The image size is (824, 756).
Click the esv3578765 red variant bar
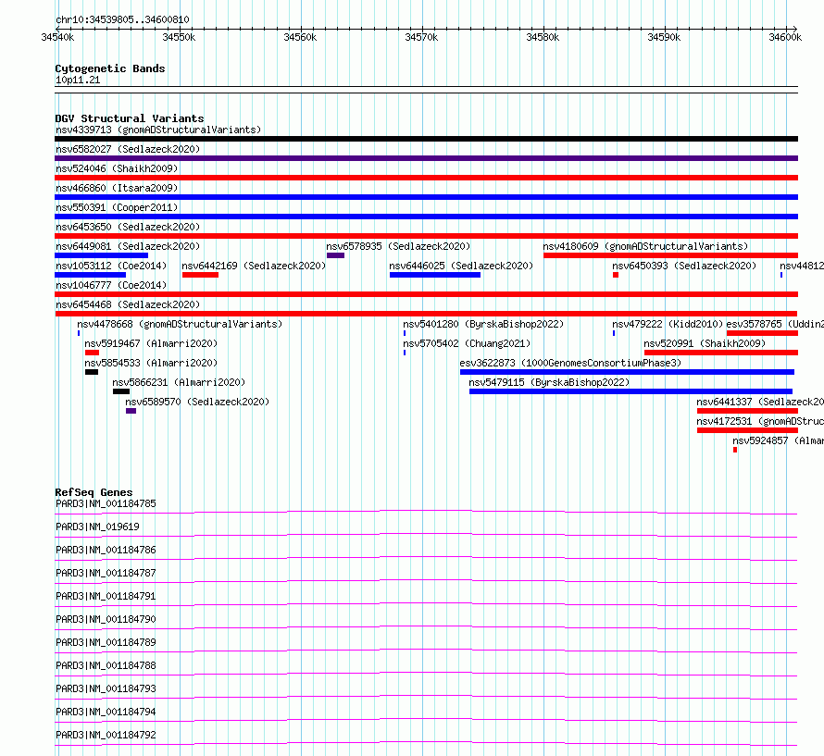762,333
